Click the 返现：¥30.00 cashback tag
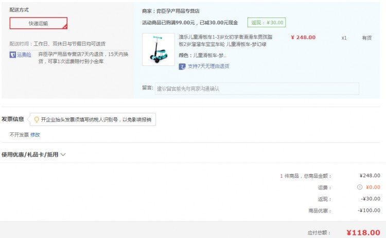 [x=267, y=23]
